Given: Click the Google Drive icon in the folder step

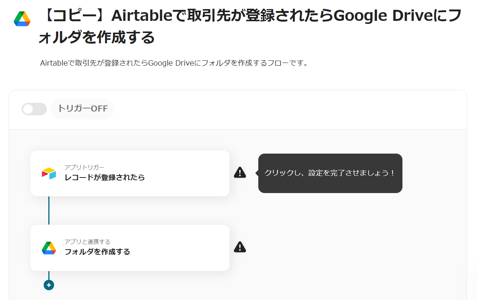Looking at the screenshot, I should click(x=49, y=248).
